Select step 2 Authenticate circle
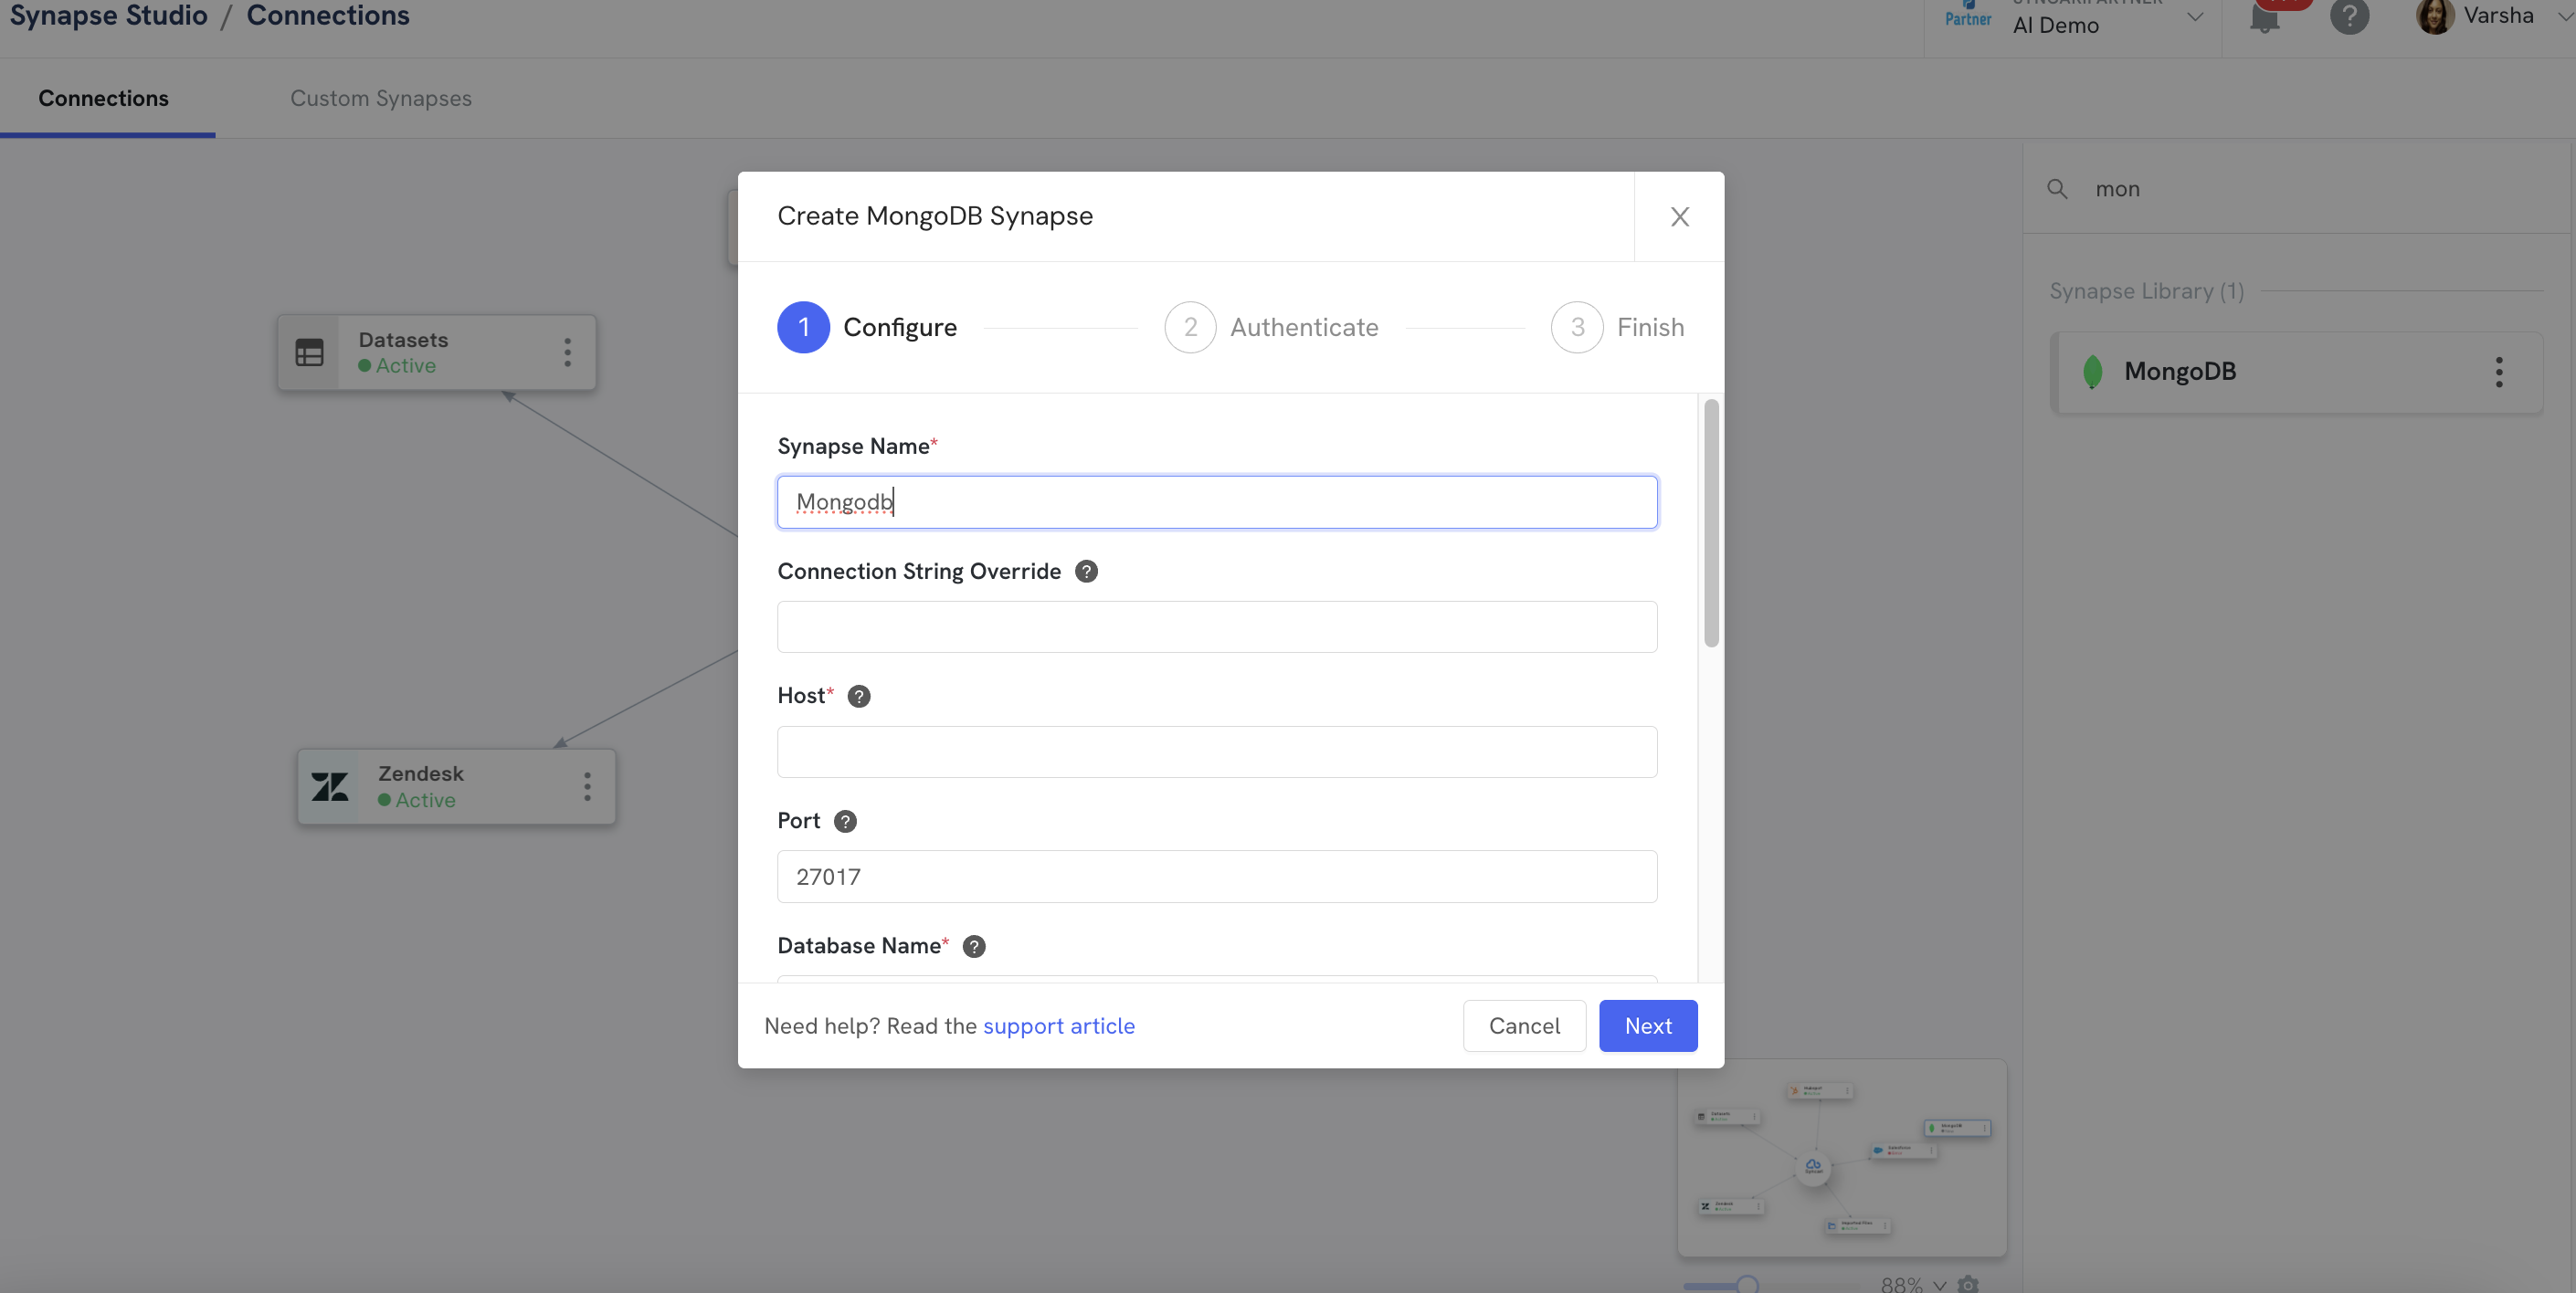Screen dimensions: 2576x1293 [x=1190, y=327]
